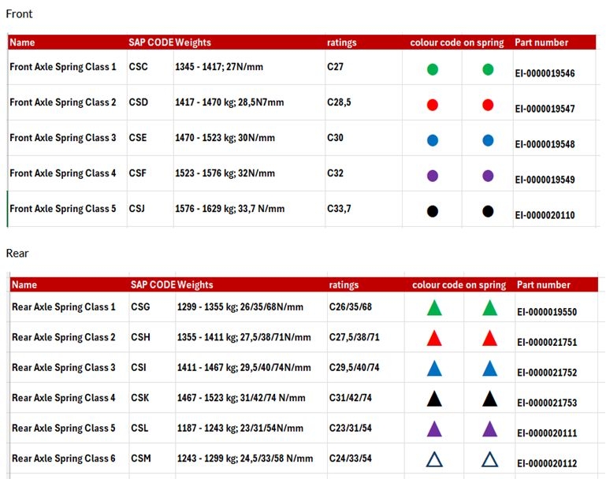Image resolution: width=606 pixels, height=479 pixels.
Task: Click the right red triangle for Rear Class 2
Action: (x=489, y=339)
